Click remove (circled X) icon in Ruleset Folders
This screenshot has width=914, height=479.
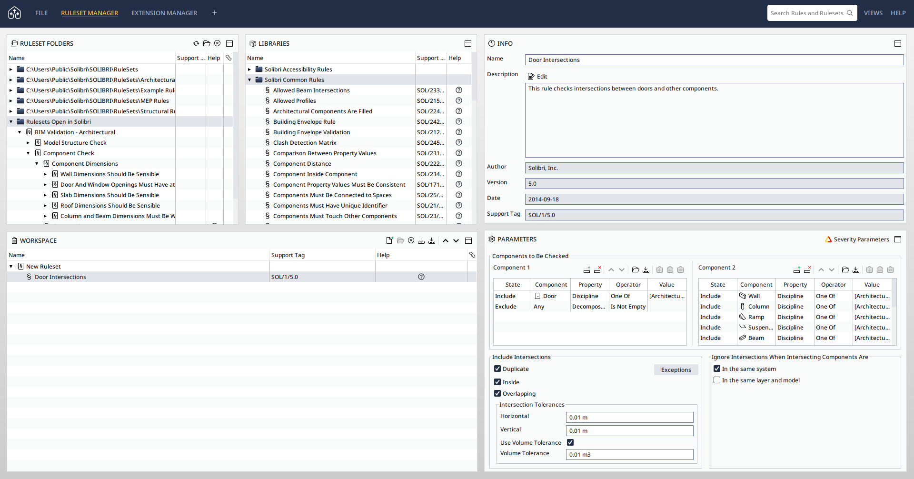(218, 43)
